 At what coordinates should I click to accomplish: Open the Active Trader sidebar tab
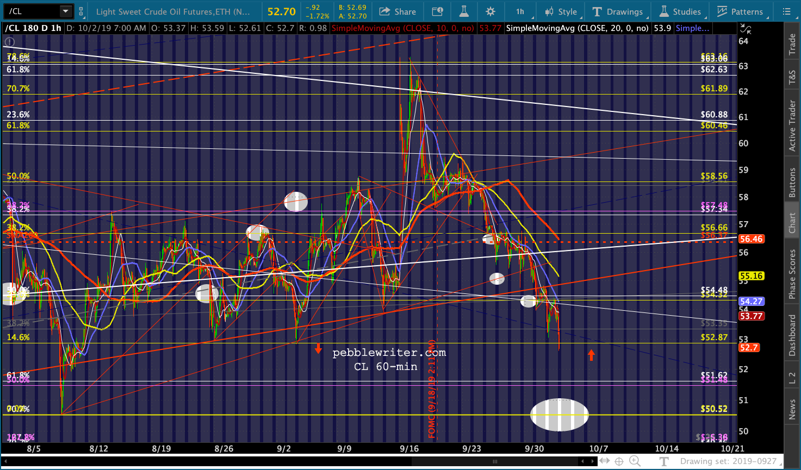pos(792,126)
